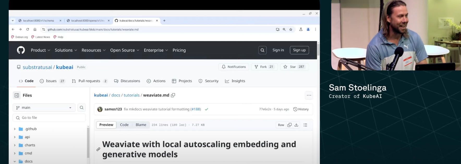Open file History
This screenshot has width=461, height=164.
click(x=301, y=109)
